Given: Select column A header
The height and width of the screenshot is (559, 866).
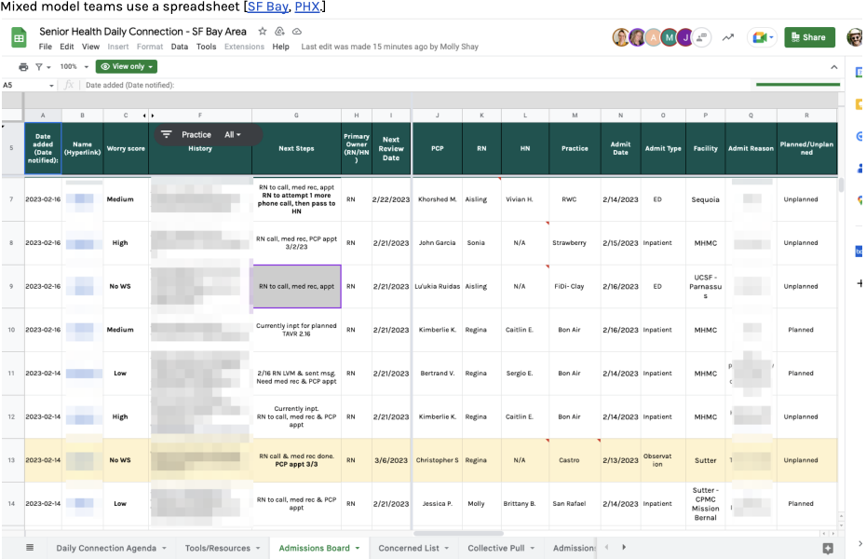Looking at the screenshot, I should coord(43,116).
